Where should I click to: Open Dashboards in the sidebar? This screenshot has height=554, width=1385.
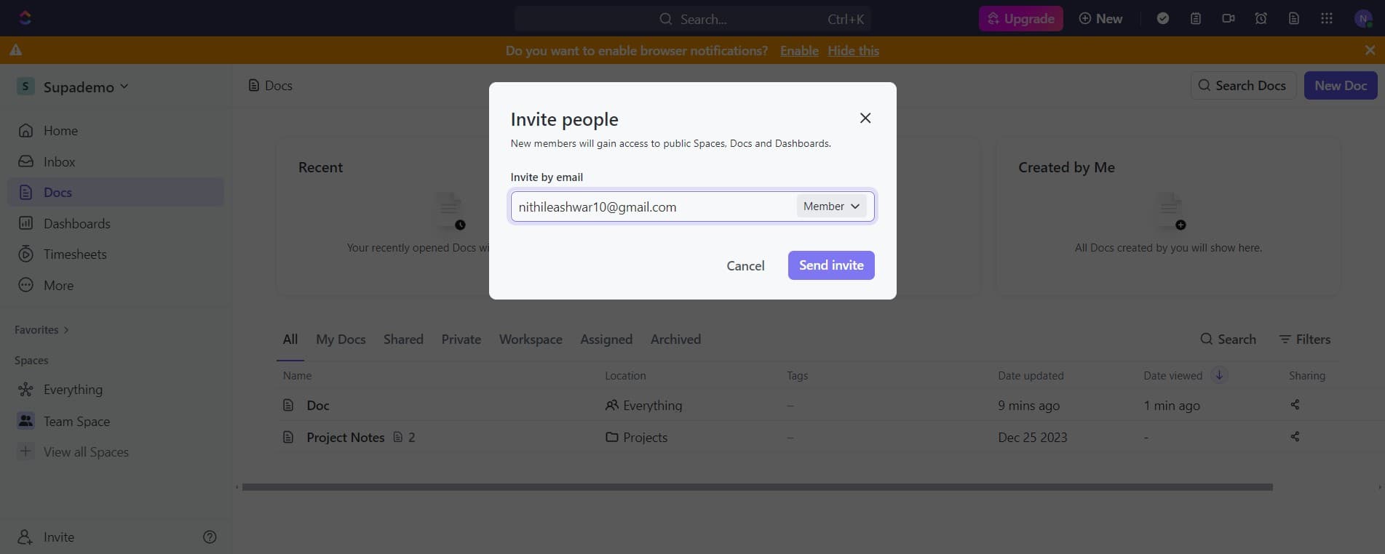point(116,223)
